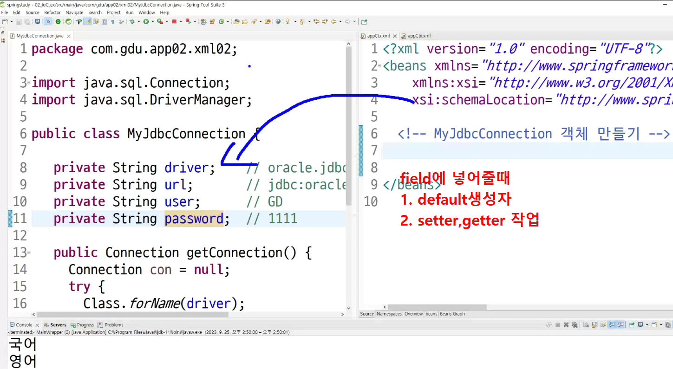Click the password field name in line 11

194,219
